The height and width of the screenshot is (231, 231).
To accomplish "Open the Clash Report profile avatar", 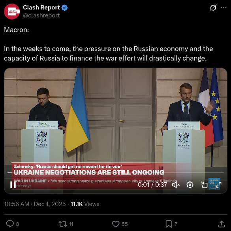I will point(12,11).
